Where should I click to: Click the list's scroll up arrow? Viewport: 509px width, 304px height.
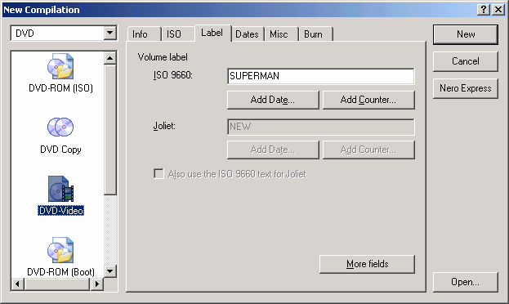click(x=110, y=58)
